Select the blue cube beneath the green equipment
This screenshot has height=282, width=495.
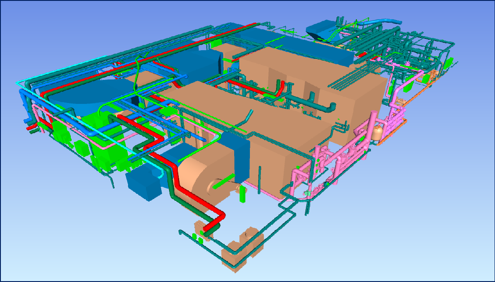(x=144, y=183)
